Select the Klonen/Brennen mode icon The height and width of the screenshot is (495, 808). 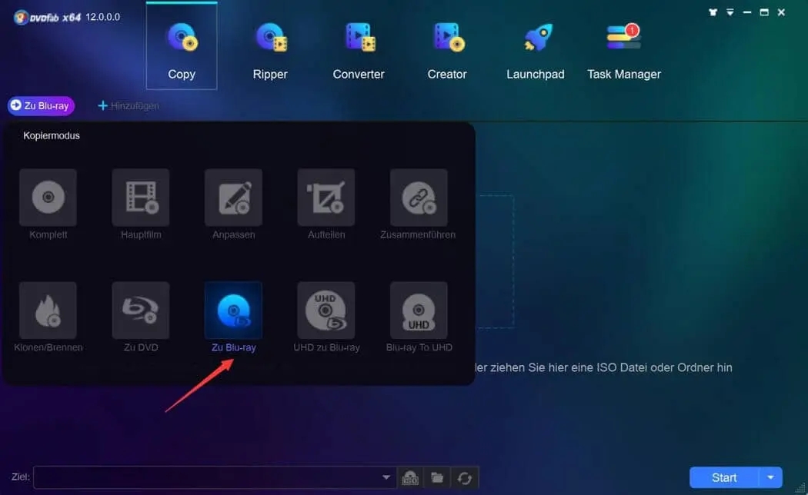[x=48, y=311]
